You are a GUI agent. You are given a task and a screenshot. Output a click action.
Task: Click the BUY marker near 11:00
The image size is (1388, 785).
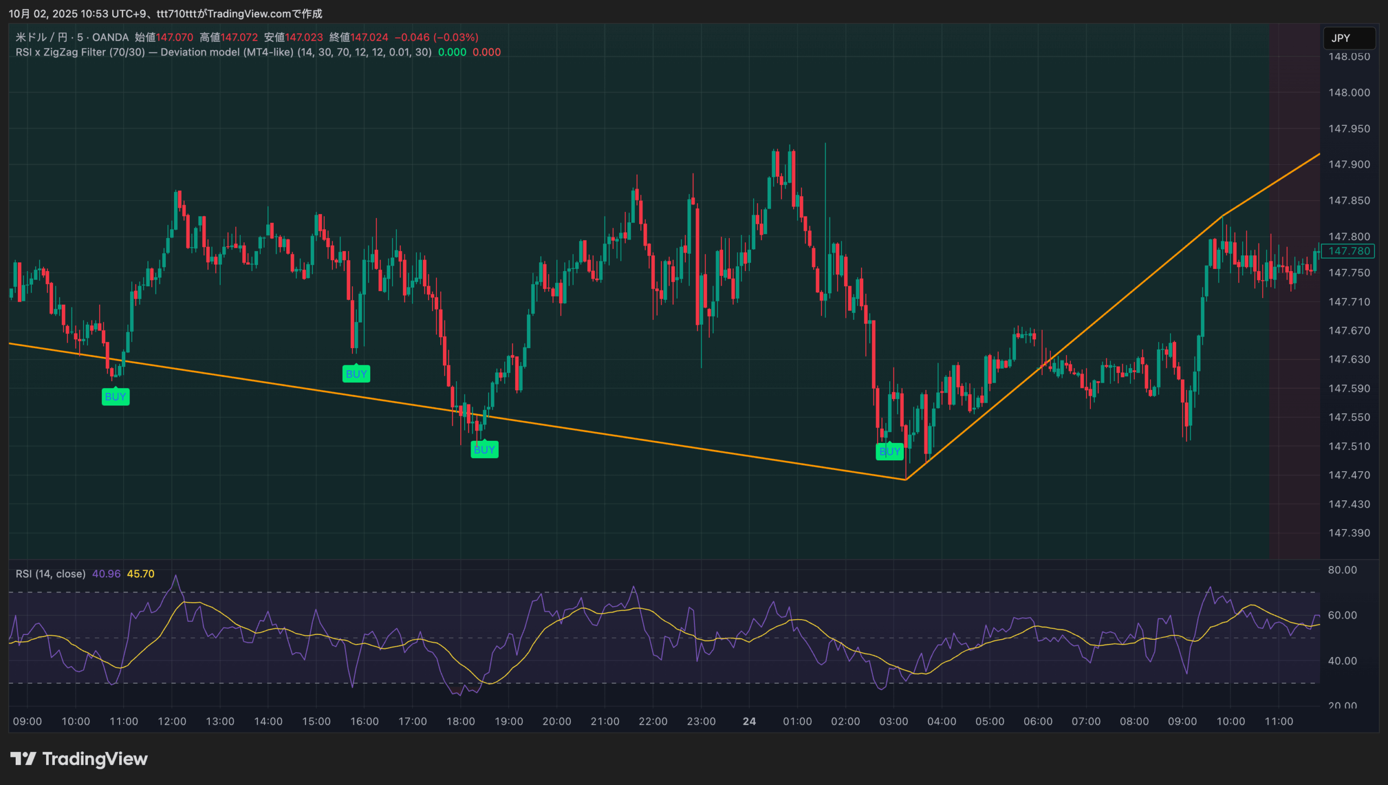115,397
